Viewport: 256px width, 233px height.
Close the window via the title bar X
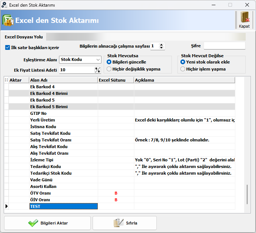coord(247,5)
